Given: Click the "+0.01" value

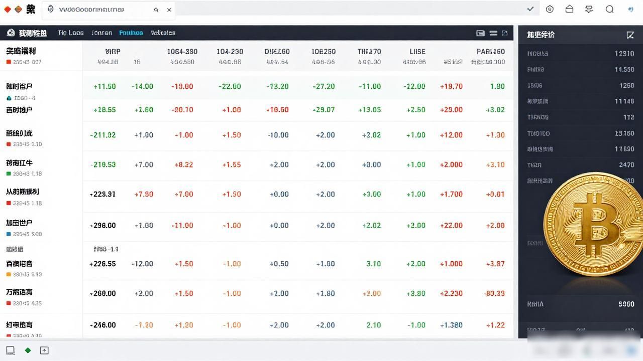Looking at the screenshot, I should click(x=495, y=194).
